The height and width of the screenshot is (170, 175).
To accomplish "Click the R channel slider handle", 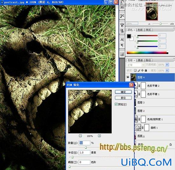I will (x=137, y=37).
